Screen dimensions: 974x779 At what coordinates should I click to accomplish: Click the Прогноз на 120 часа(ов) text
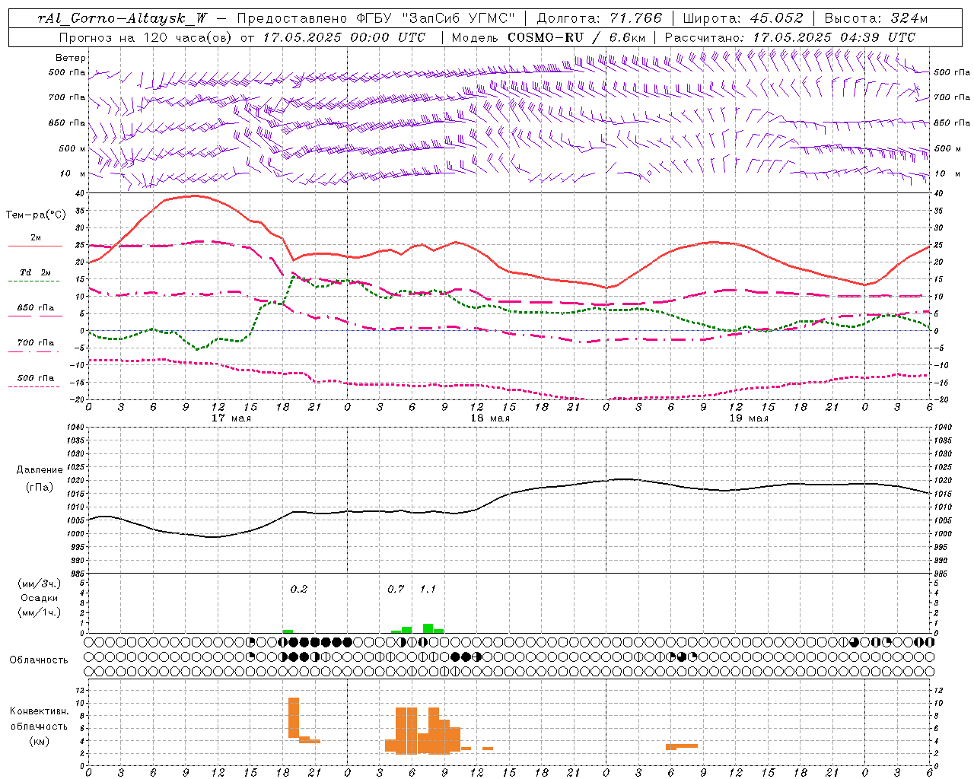(146, 37)
